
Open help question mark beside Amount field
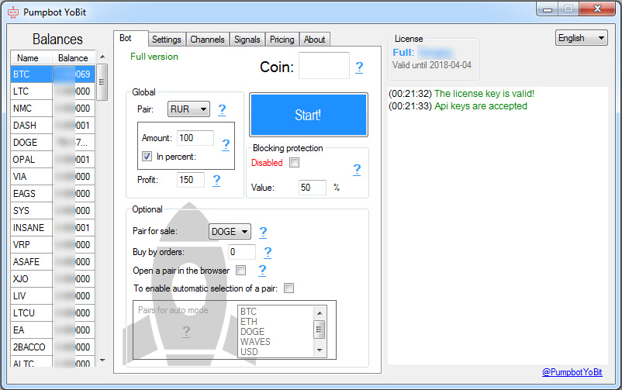pos(226,144)
